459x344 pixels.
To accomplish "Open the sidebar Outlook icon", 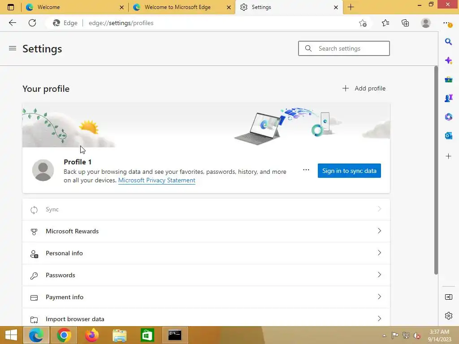I will point(448,135).
